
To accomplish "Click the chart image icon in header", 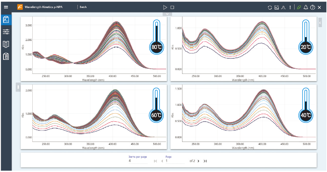I will coord(277,7).
